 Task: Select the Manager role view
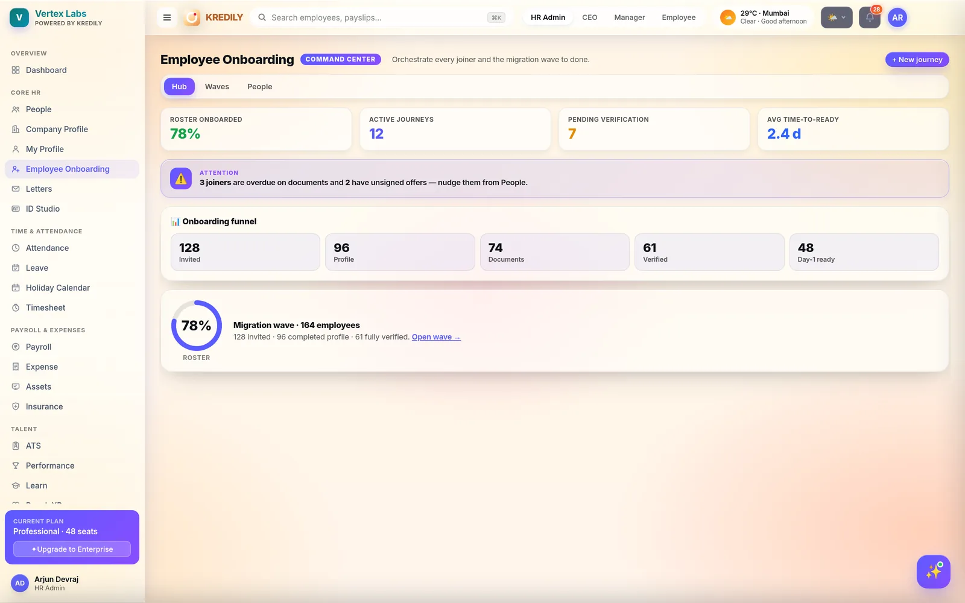pos(630,17)
